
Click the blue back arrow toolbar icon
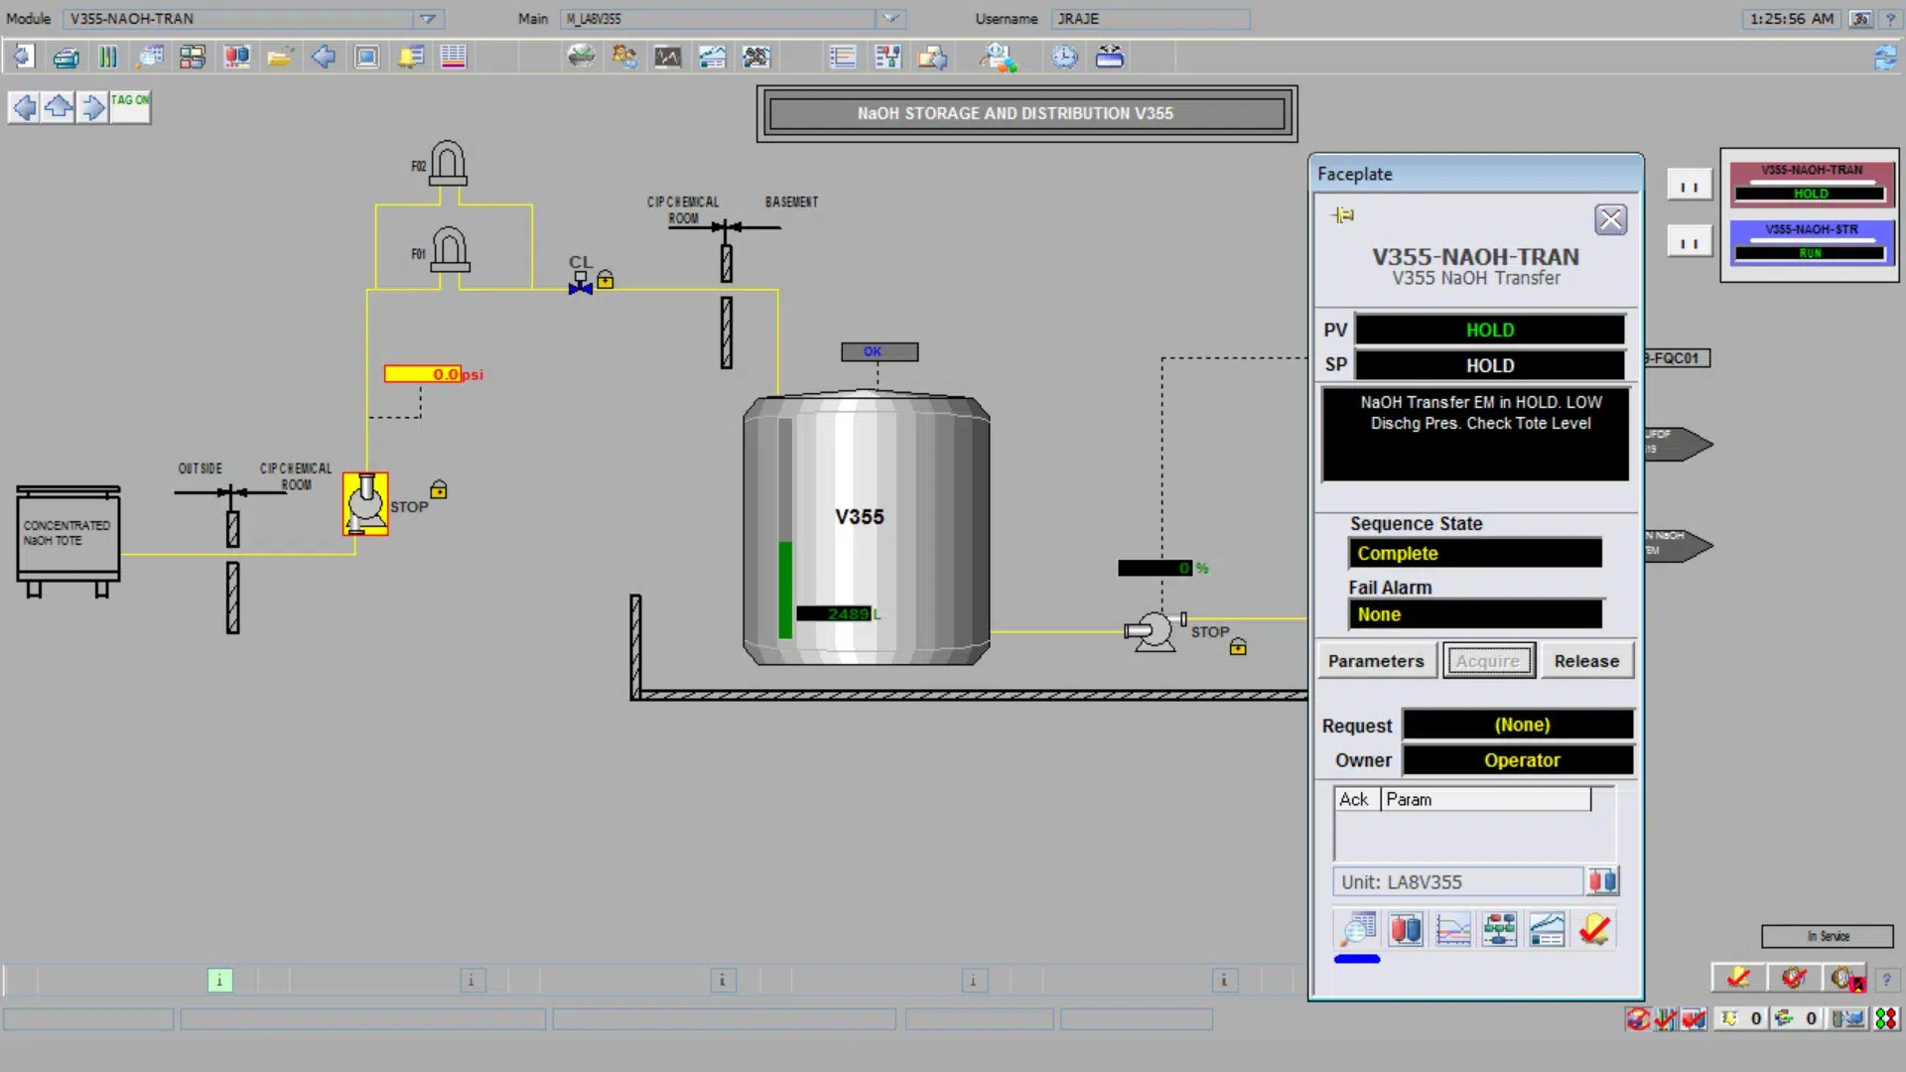(324, 57)
